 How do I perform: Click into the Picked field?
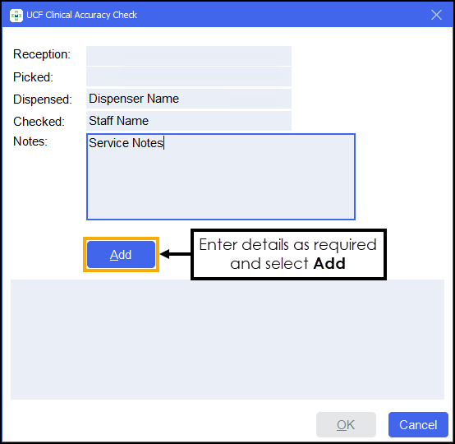[x=189, y=76]
